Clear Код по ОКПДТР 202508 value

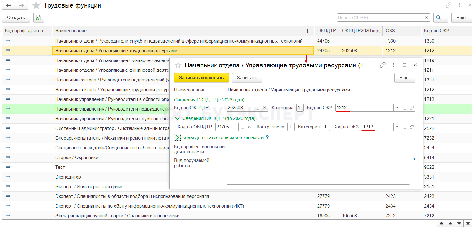264,108
